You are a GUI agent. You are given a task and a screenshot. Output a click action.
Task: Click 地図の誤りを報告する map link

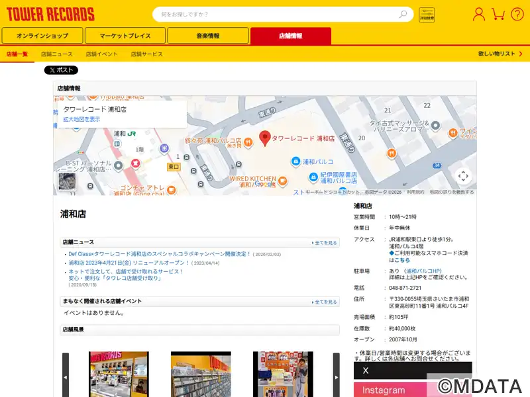(x=452, y=192)
